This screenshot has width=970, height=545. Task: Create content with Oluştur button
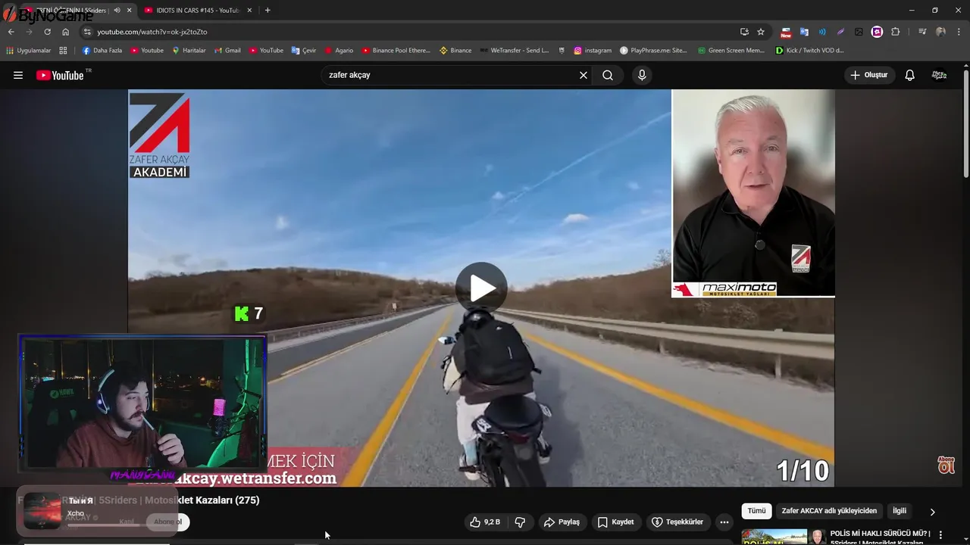tap(868, 75)
